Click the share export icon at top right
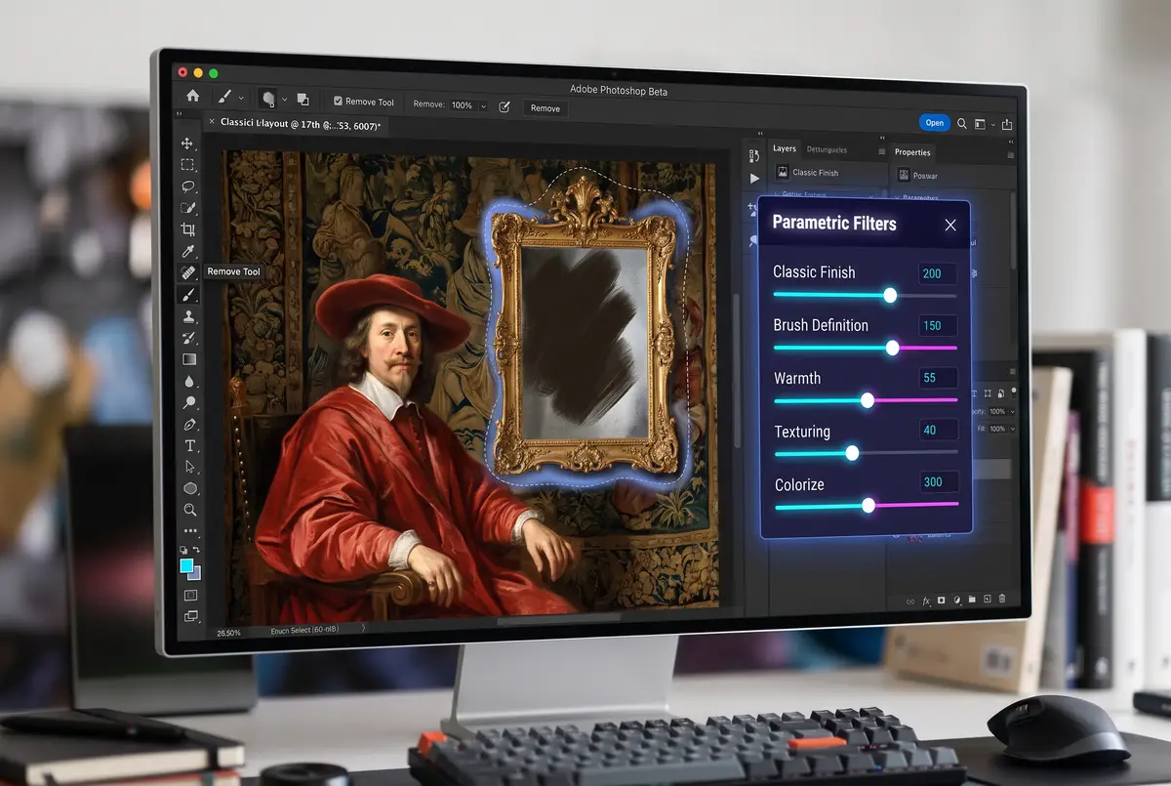This screenshot has width=1171, height=786. click(x=1007, y=125)
